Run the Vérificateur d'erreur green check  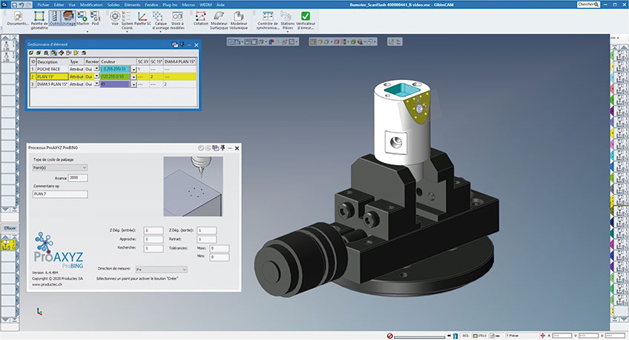(306, 17)
